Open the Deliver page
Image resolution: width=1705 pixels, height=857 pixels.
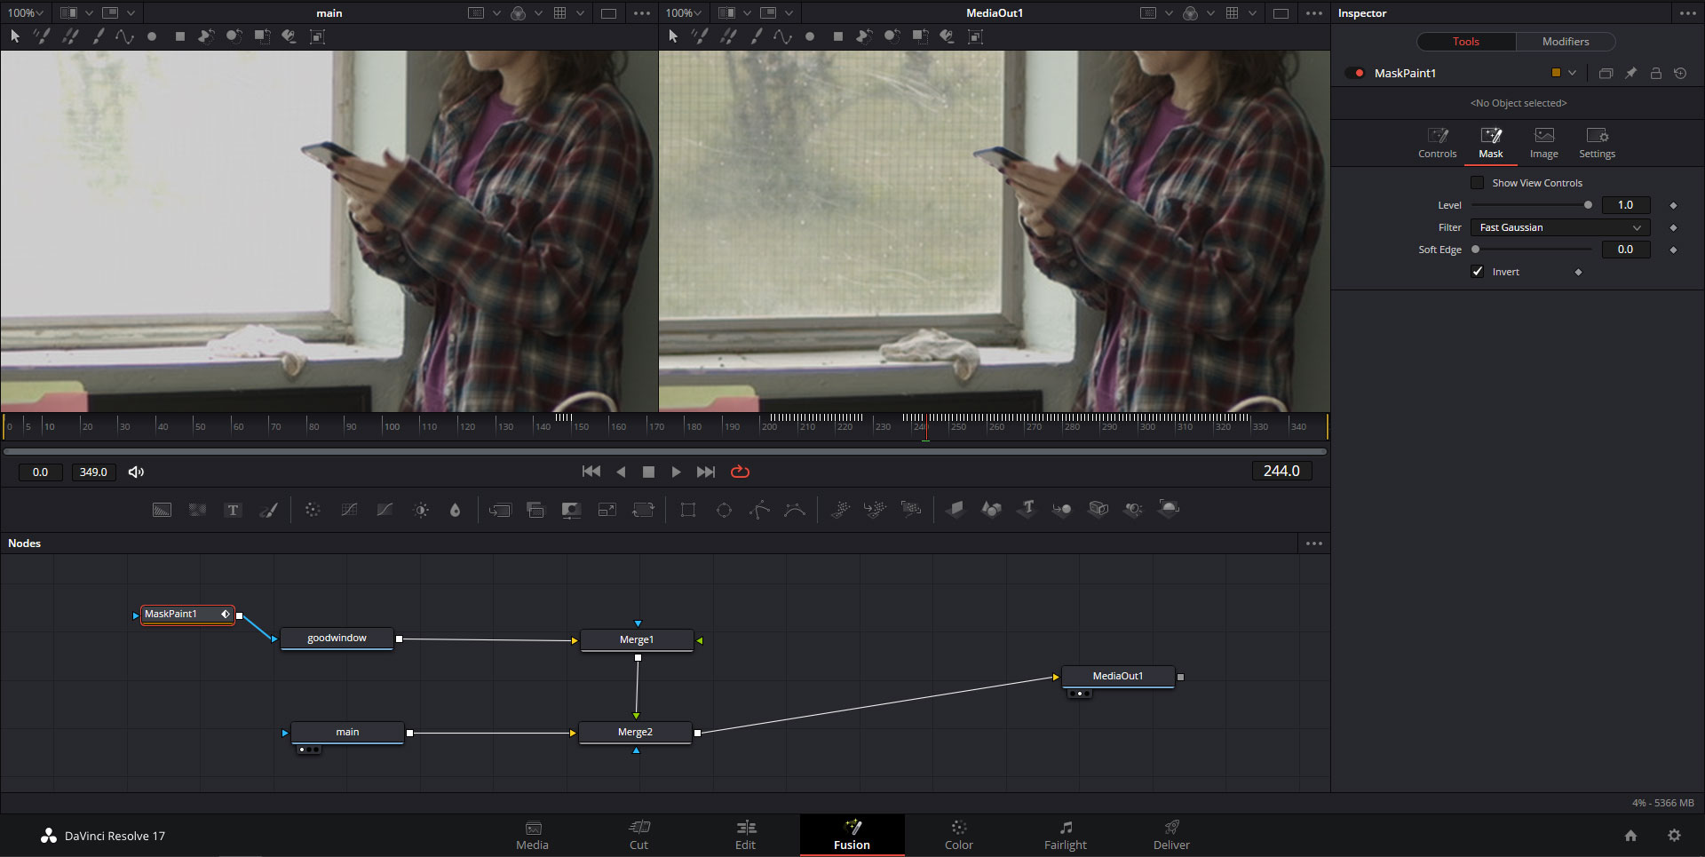(1171, 836)
